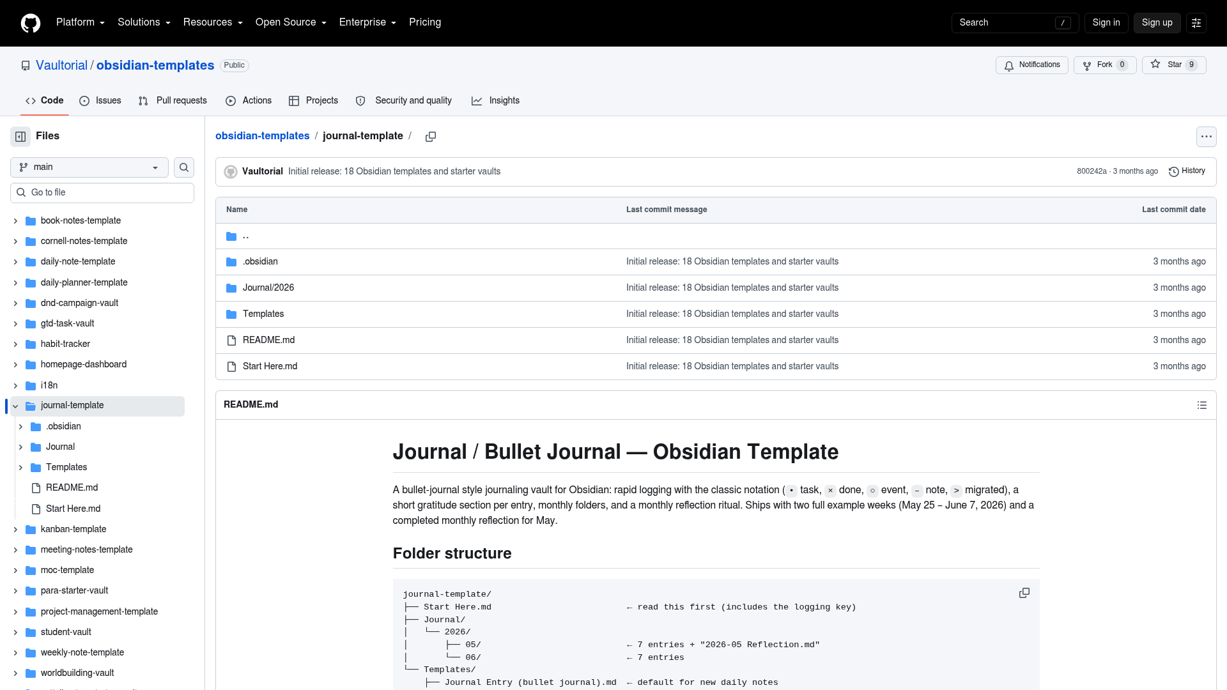Screen dimensions: 1227x690
Task: Open the Pull requests tab
Action: click(x=173, y=101)
